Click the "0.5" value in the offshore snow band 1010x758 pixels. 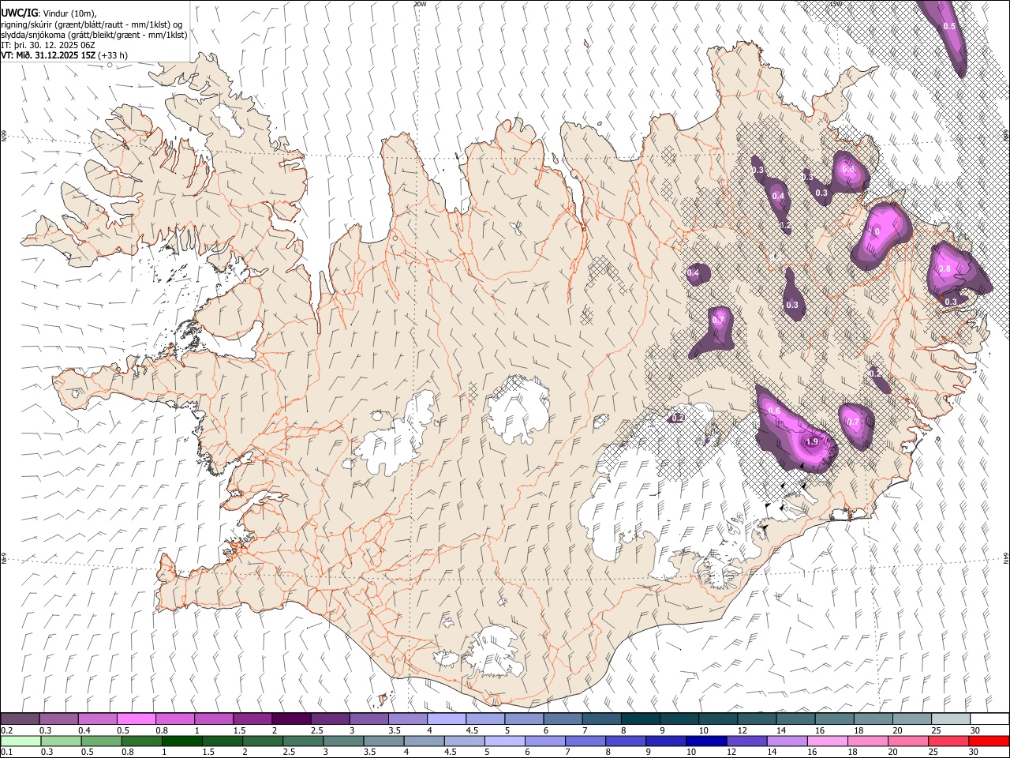(x=949, y=26)
